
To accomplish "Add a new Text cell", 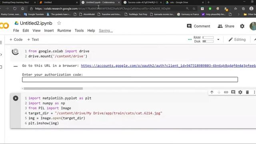I will coord(33,40).
